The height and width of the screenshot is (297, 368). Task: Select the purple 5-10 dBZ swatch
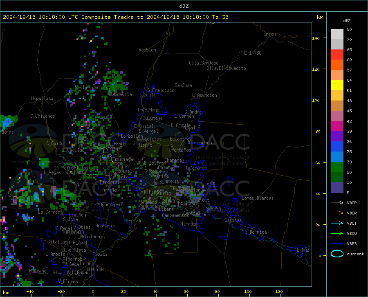click(x=337, y=188)
